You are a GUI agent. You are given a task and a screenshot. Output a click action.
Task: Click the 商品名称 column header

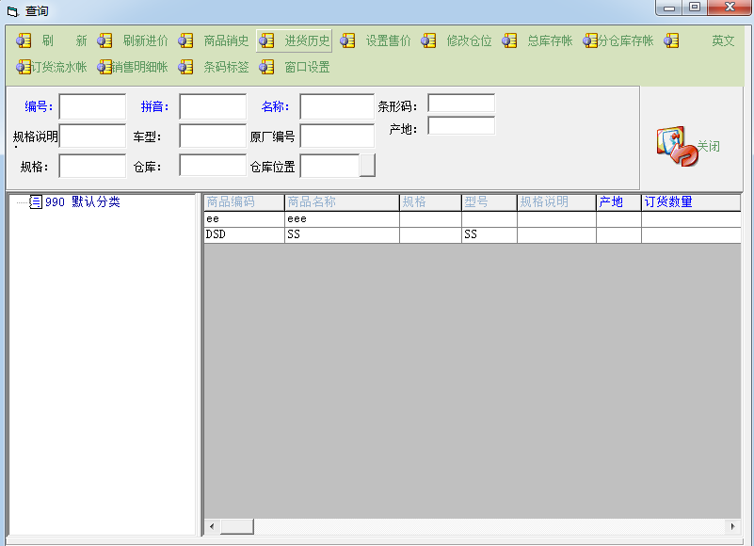(342, 202)
